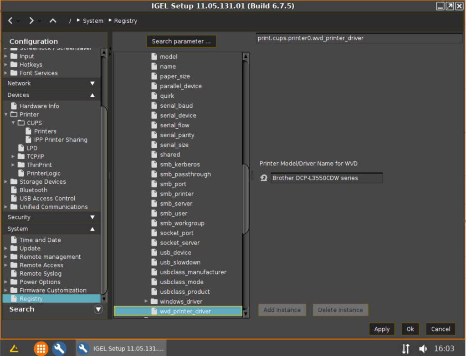Screen dimensions: 466x356
Task: Expand the Search panel round arrow
Action: pyautogui.click(x=98, y=309)
